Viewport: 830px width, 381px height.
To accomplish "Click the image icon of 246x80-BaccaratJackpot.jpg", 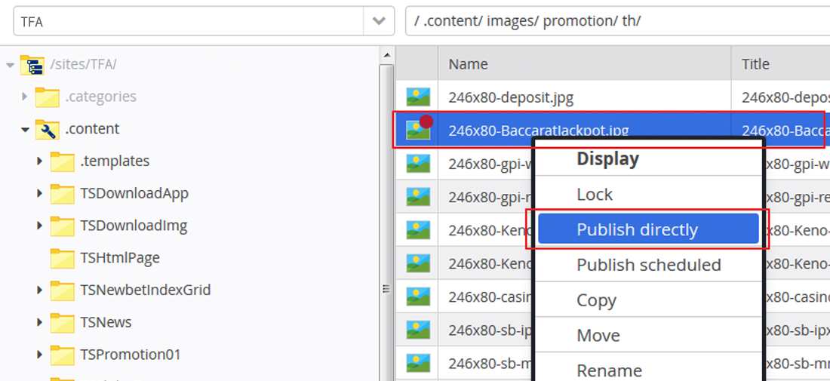I will point(418,130).
